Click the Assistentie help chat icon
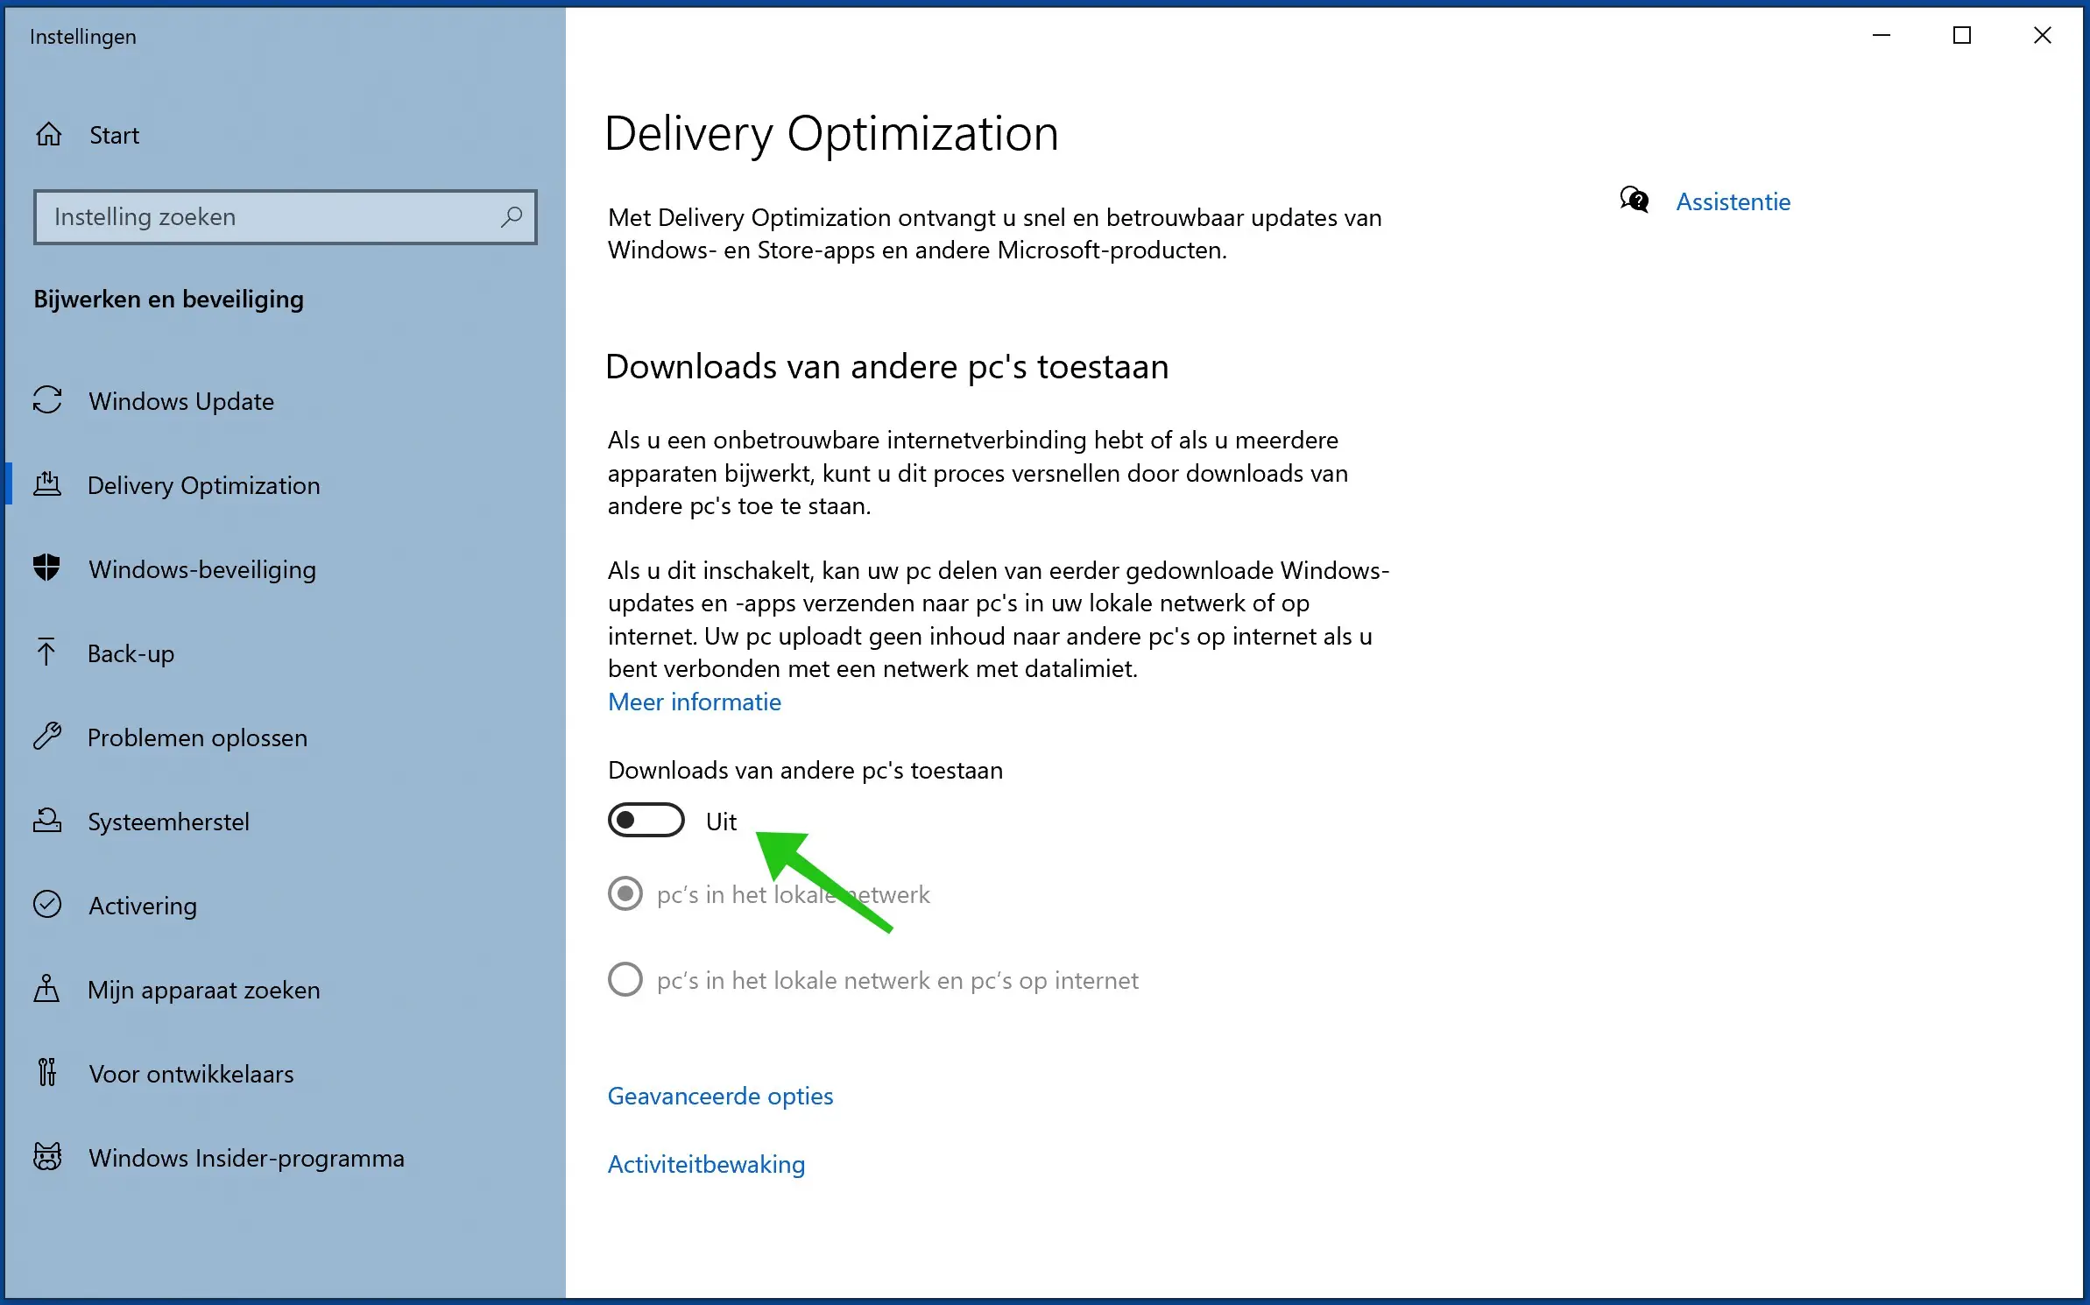 (1635, 201)
